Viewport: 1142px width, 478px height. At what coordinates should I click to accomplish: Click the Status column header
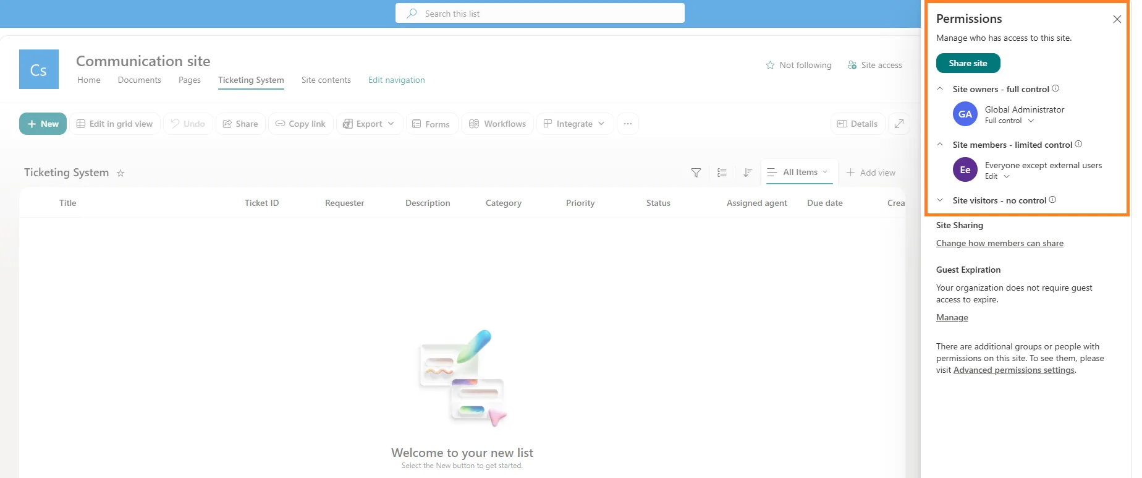(658, 203)
